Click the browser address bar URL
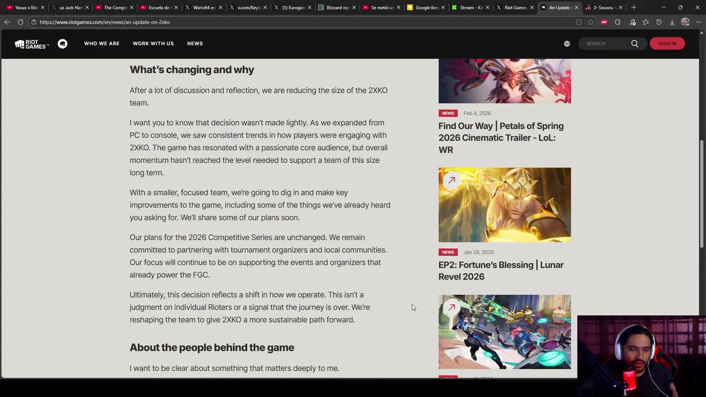Viewport: 706px width, 397px height. tap(105, 22)
